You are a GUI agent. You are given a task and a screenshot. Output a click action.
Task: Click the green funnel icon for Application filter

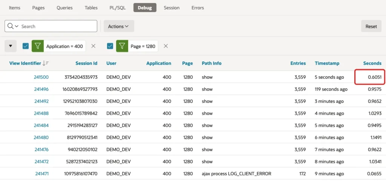(x=38, y=46)
